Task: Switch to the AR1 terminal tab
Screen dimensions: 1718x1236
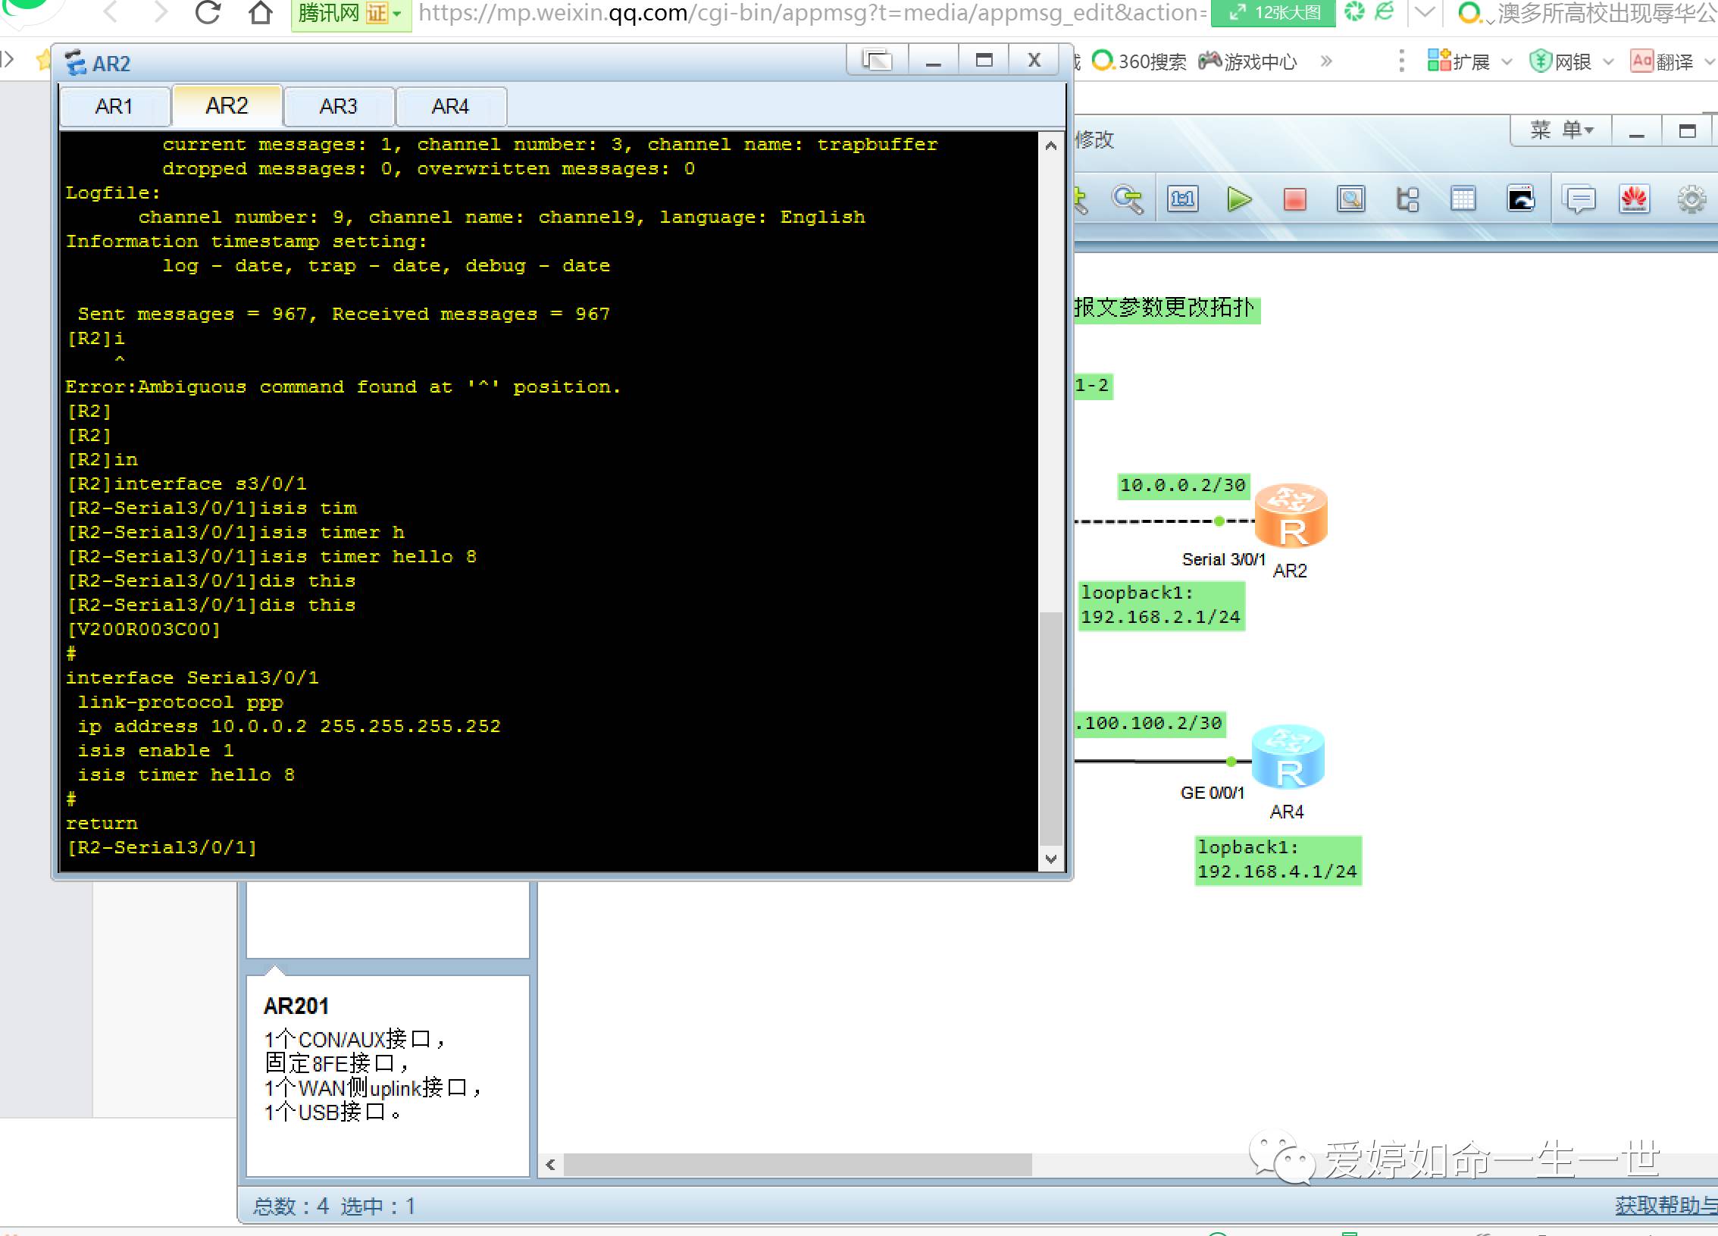Action: pos(114,107)
